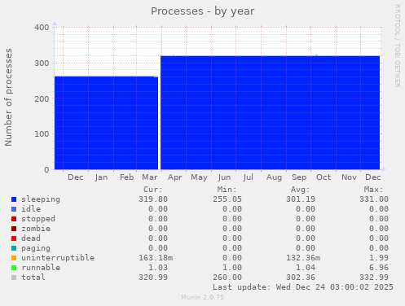Select the 'idle' legend label
The width and height of the screenshot is (405, 306).
click(31, 209)
